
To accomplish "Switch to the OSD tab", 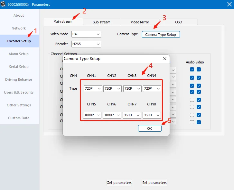I will coord(179,22).
